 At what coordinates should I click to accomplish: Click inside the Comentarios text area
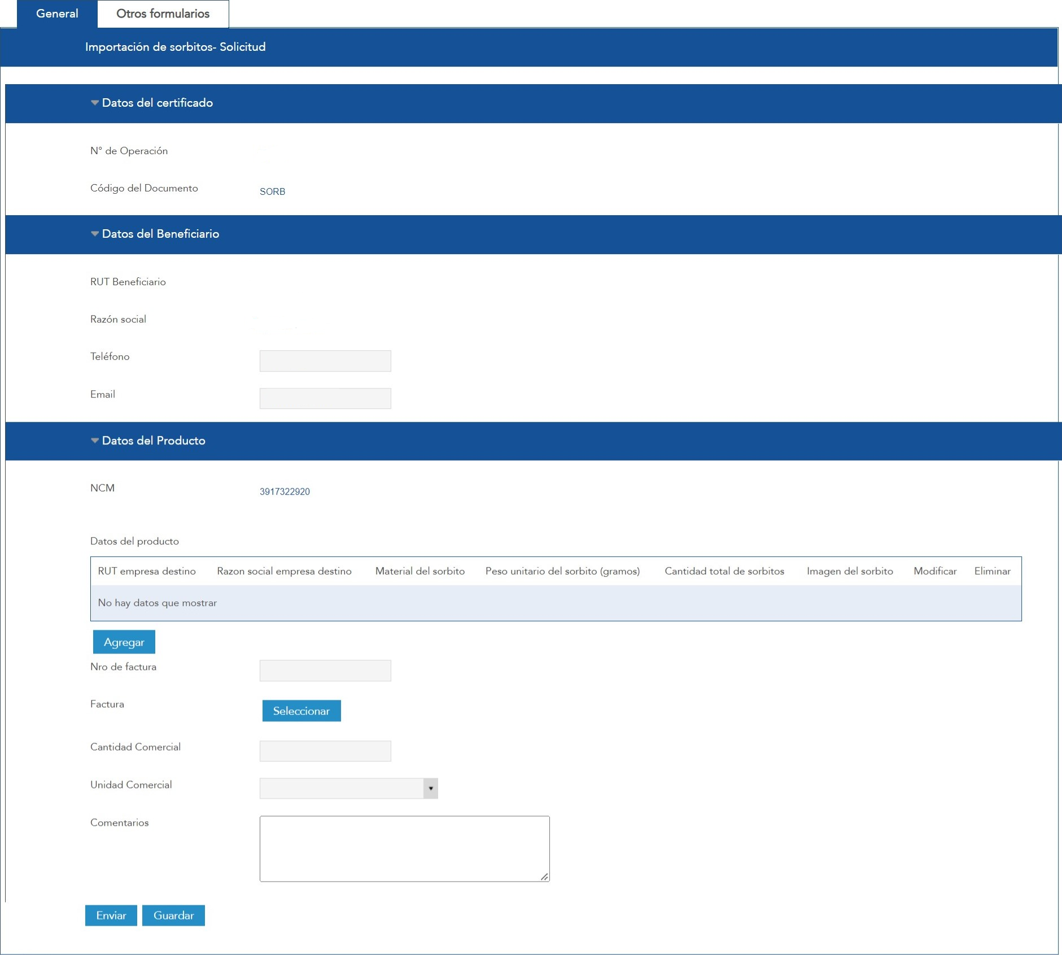(404, 848)
